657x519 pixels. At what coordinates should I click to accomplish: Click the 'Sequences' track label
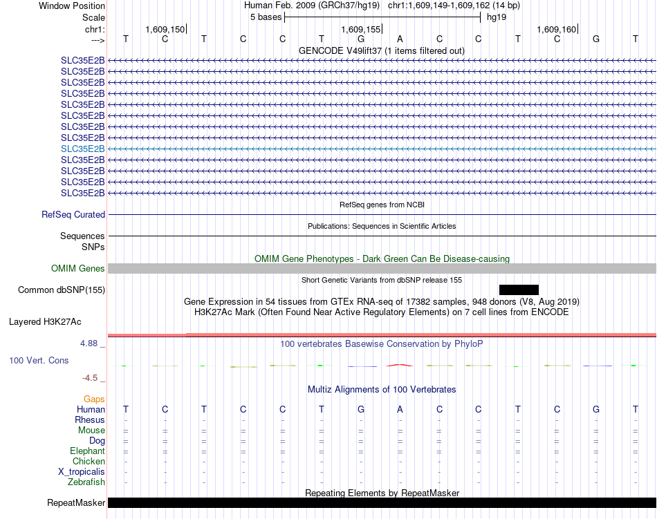tap(82, 236)
